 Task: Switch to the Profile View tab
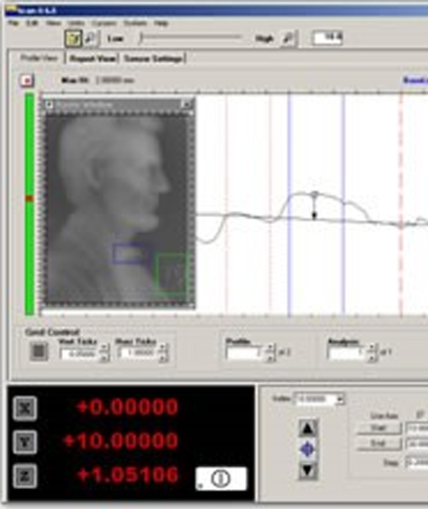click(39, 58)
